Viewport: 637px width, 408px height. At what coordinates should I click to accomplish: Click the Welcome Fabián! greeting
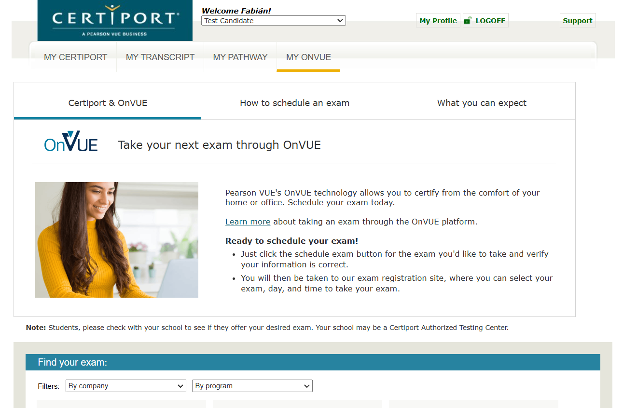coord(236,11)
